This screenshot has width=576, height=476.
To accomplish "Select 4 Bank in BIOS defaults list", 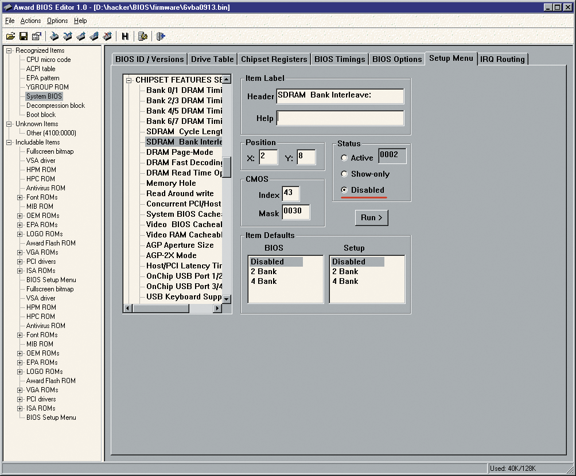I will (264, 282).
